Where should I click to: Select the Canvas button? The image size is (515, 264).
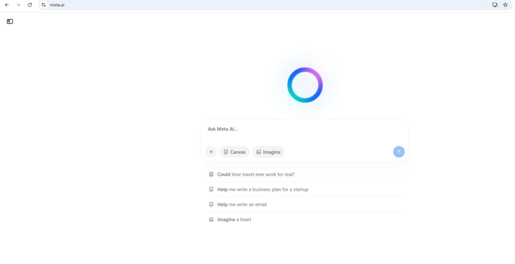(x=234, y=152)
